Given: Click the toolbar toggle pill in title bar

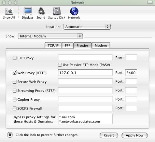Looking at the screenshot, I should click(x=150, y=2).
